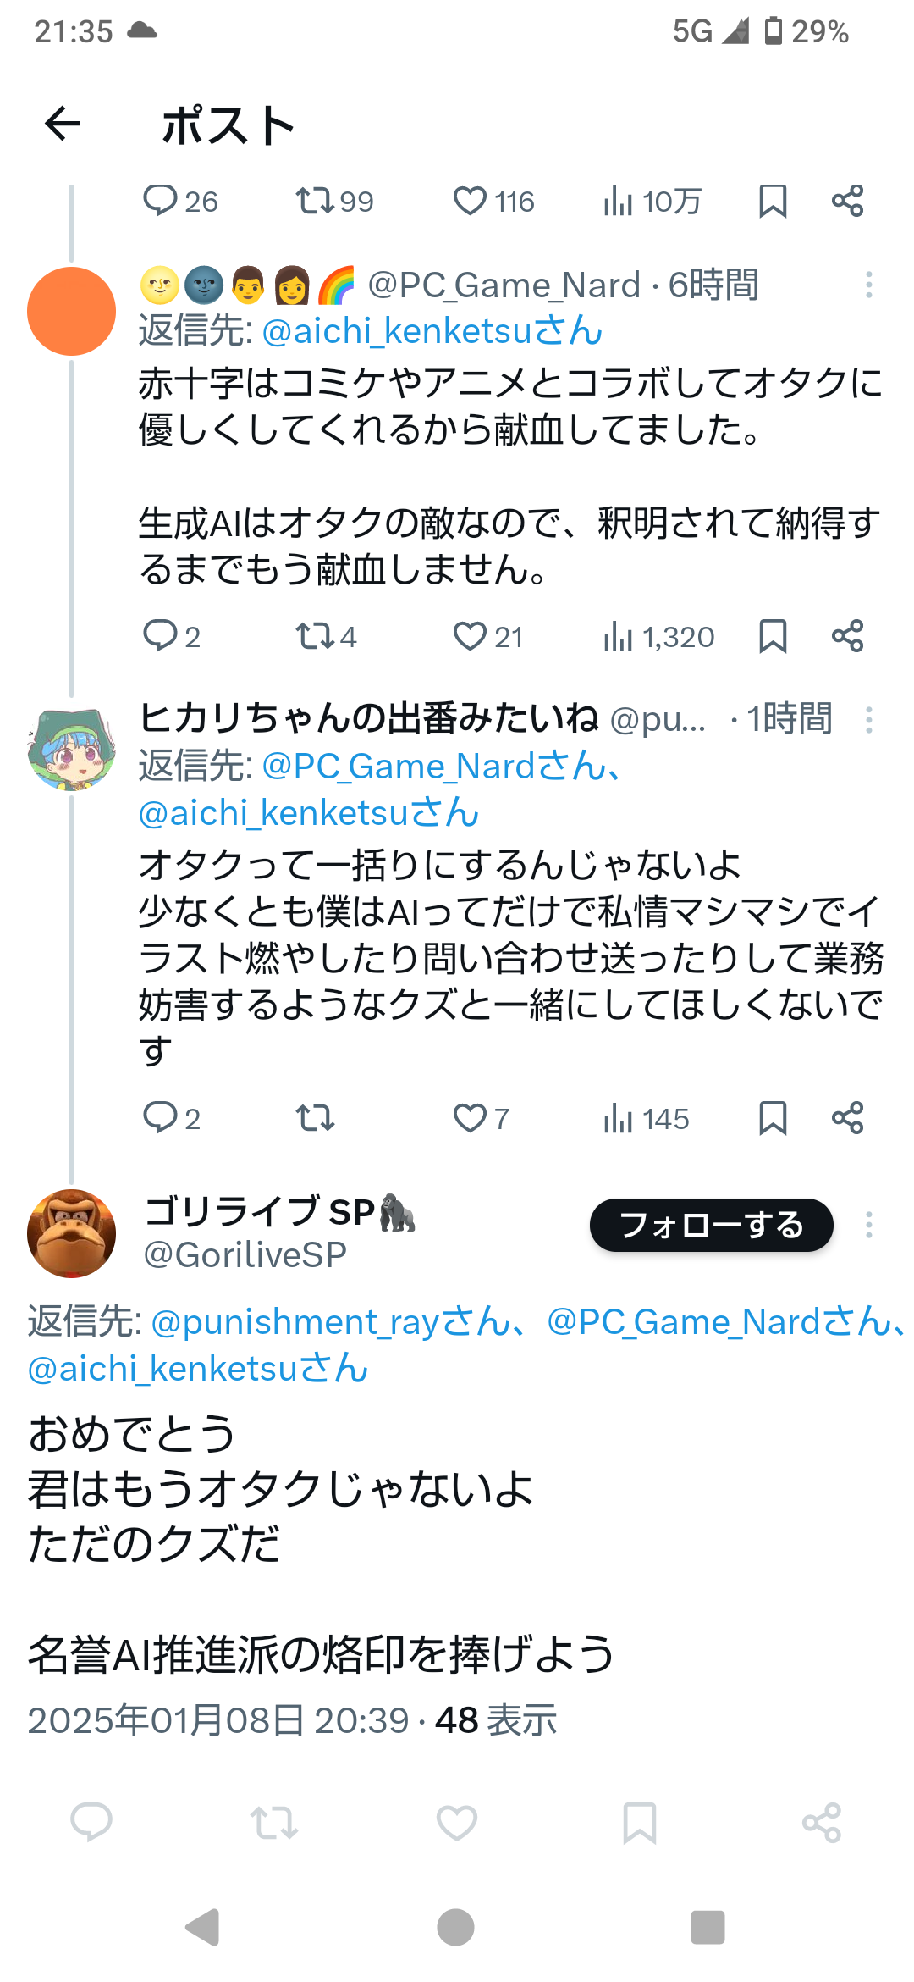Share the ヒカリちゃん reply with 145 views
Viewport: 914px width, 1982px height.
(847, 1118)
